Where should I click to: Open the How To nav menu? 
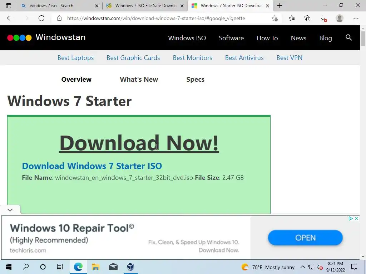[267, 38]
